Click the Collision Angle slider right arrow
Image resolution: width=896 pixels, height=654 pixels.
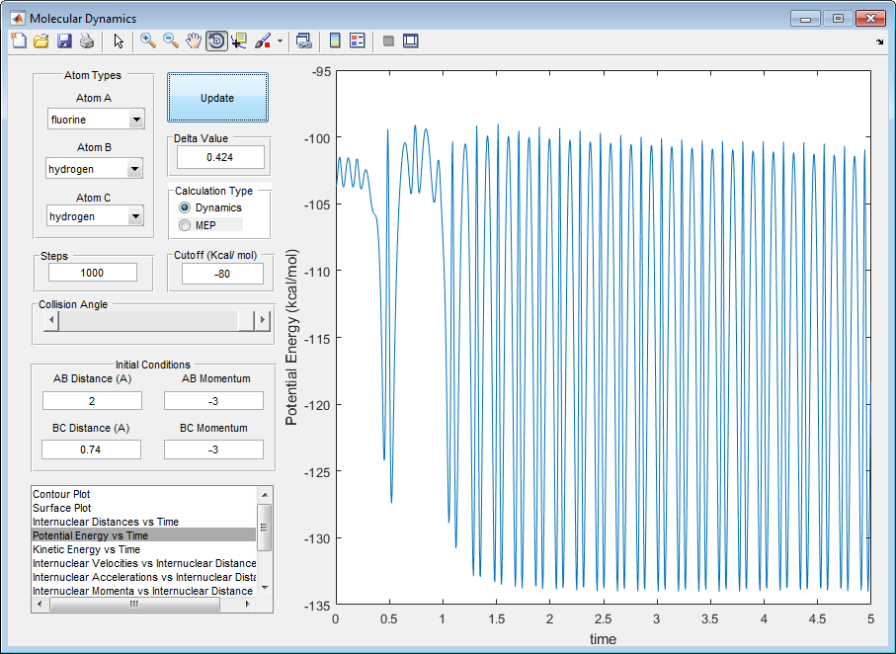[263, 320]
